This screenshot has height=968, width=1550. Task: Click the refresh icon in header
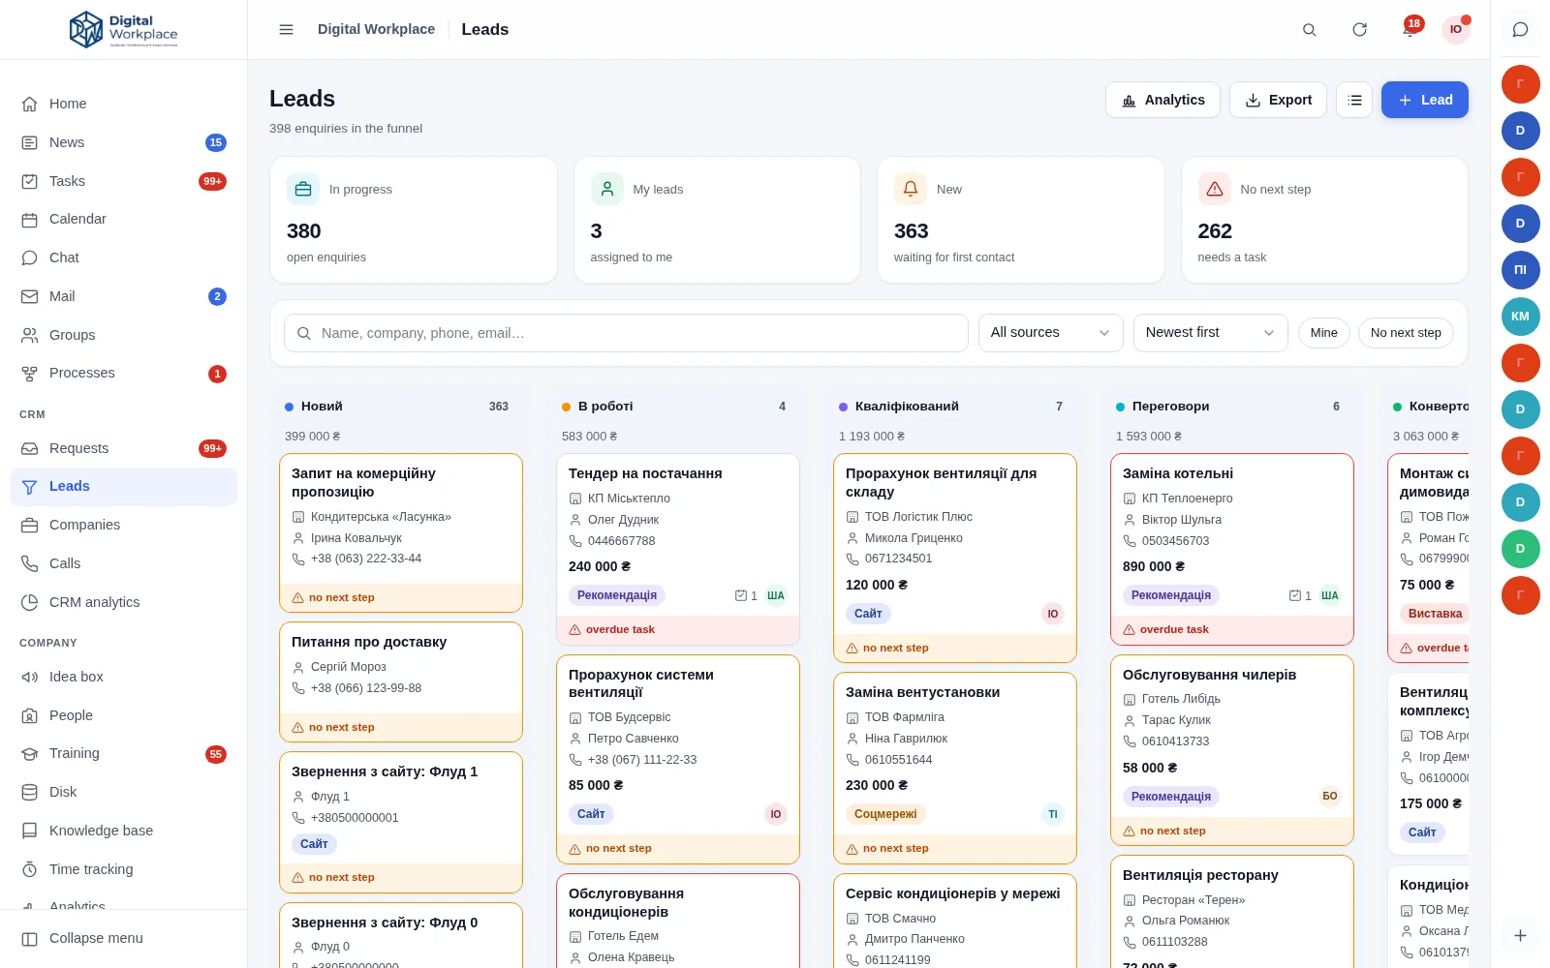pos(1359,29)
